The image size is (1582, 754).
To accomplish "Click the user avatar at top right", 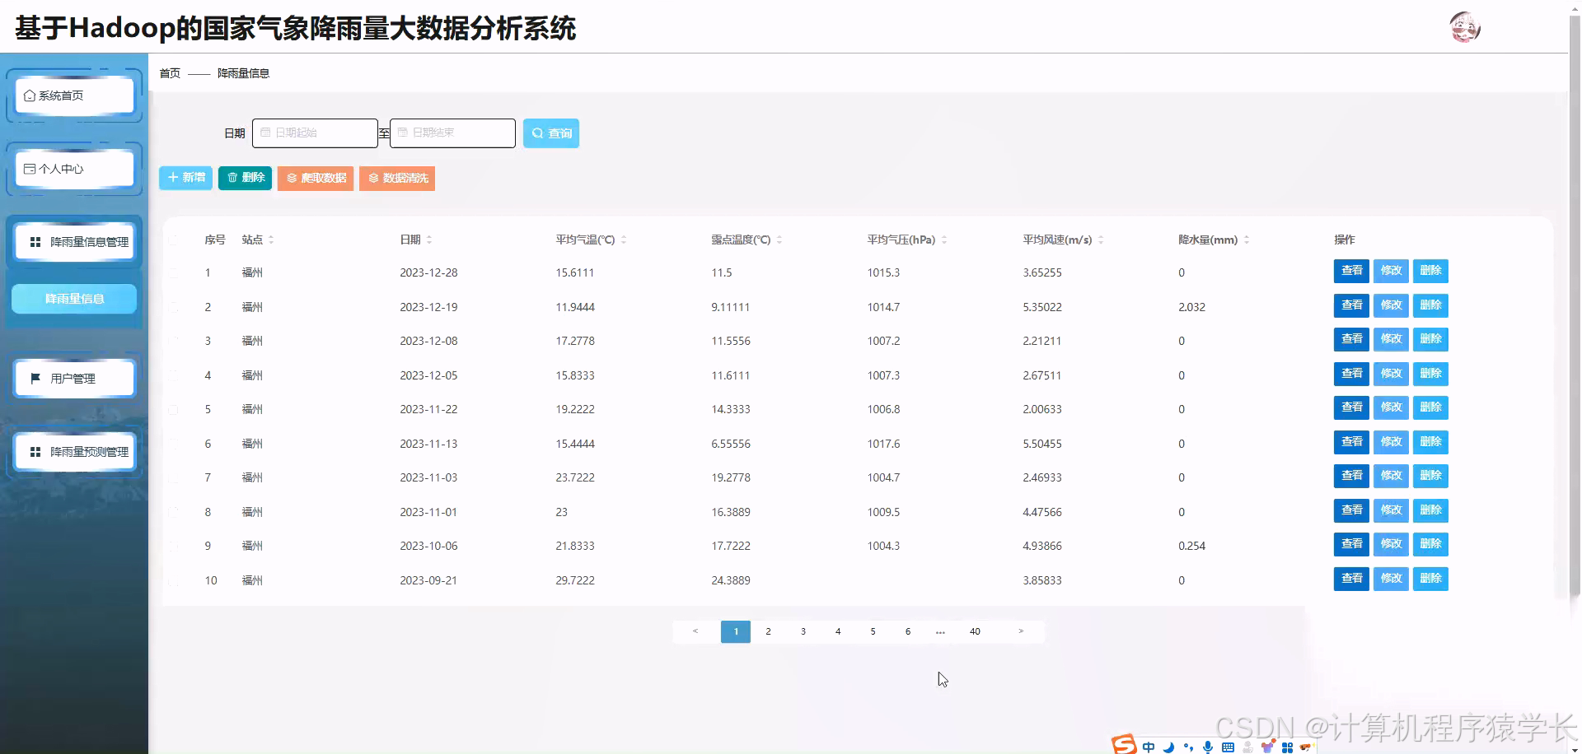I will pyautogui.click(x=1465, y=26).
